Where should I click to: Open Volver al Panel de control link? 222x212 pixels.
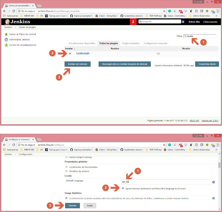pyautogui.click(x=22, y=34)
